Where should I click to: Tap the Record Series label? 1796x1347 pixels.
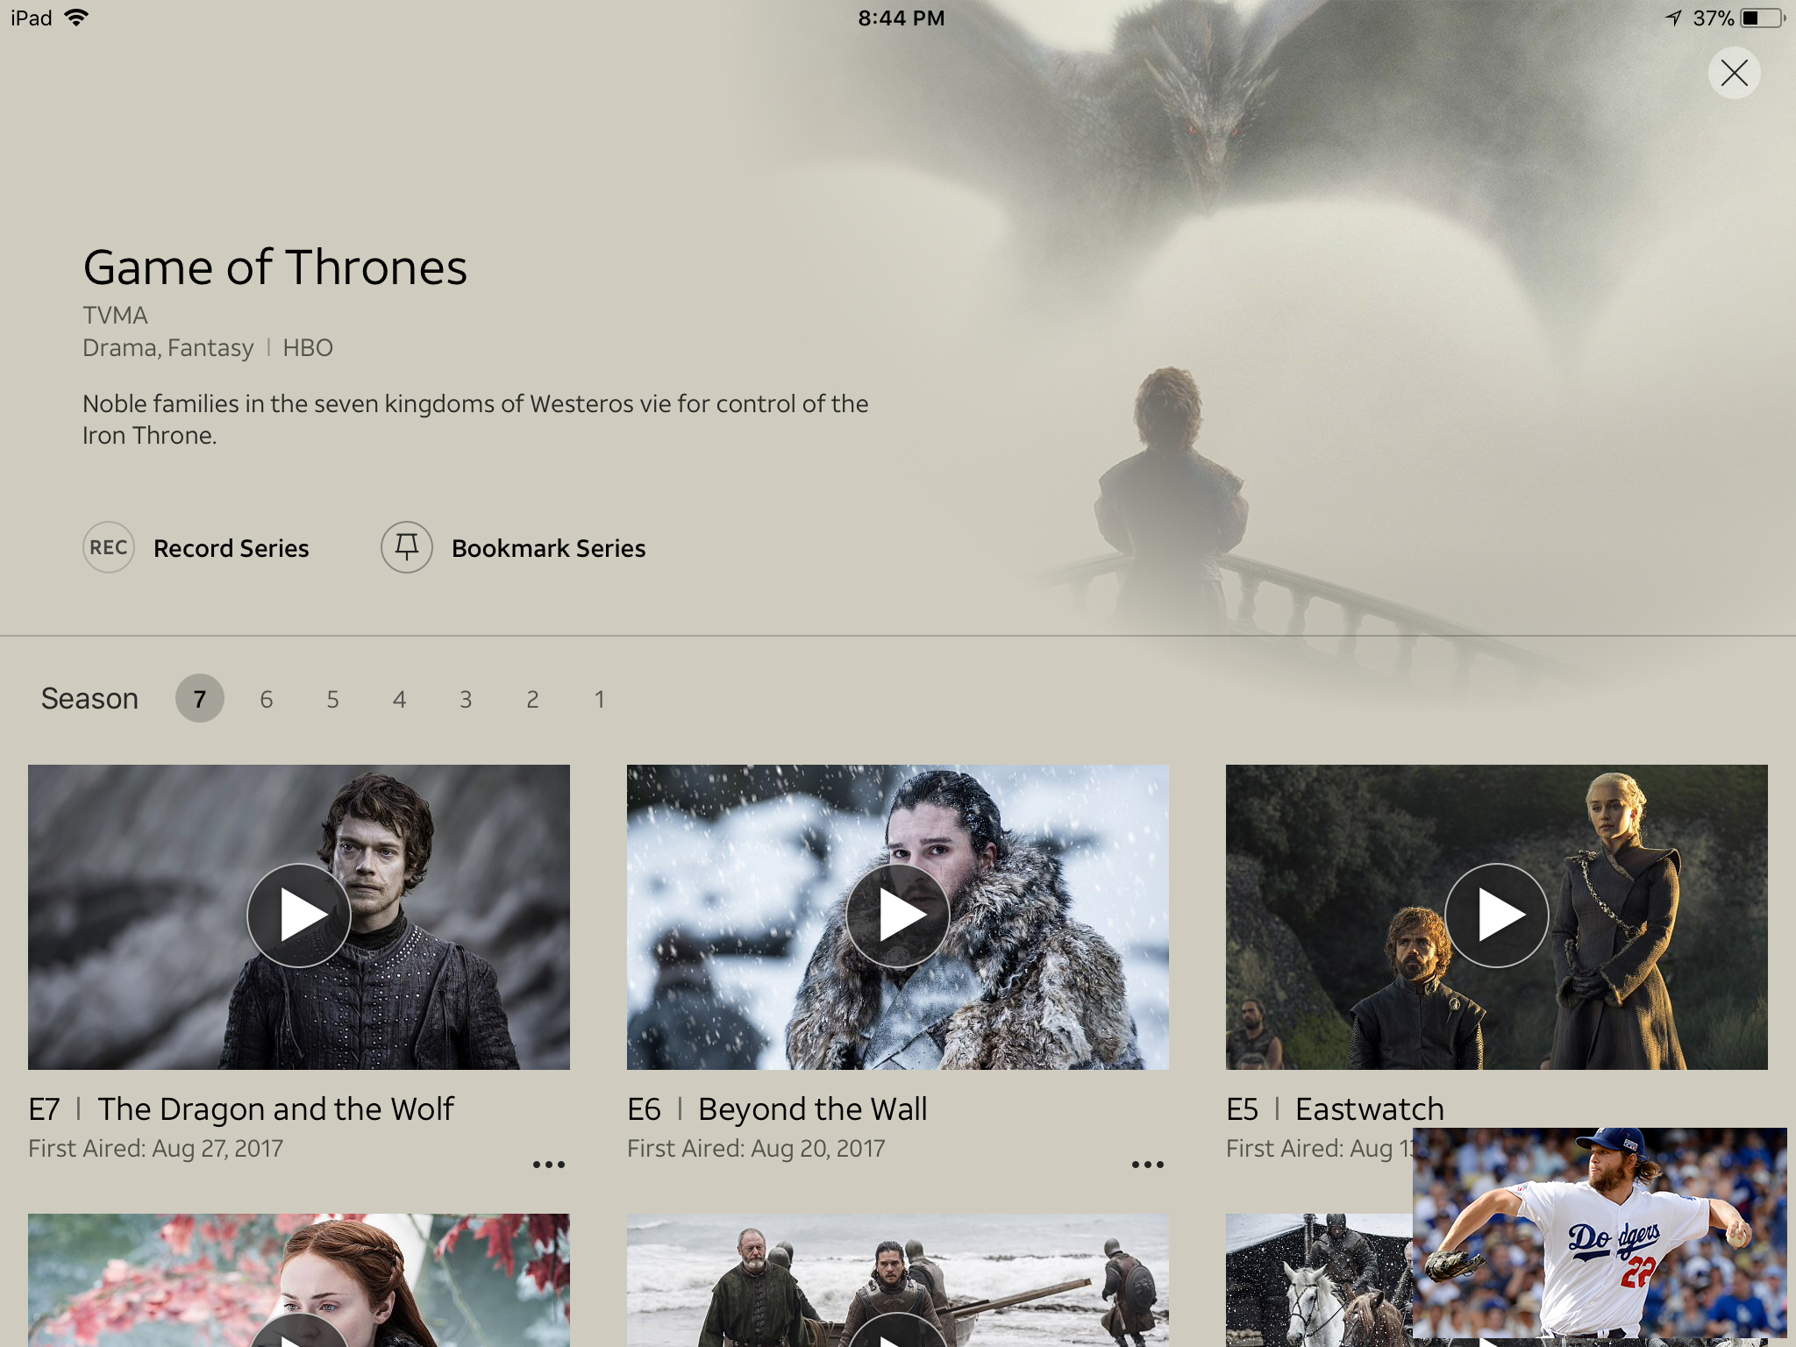click(232, 548)
